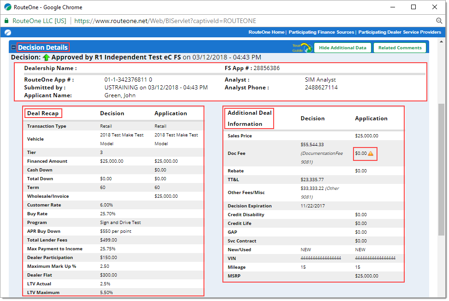Click the Doc Fee warning triangle icon
The height and width of the screenshot is (301, 449).
click(371, 153)
